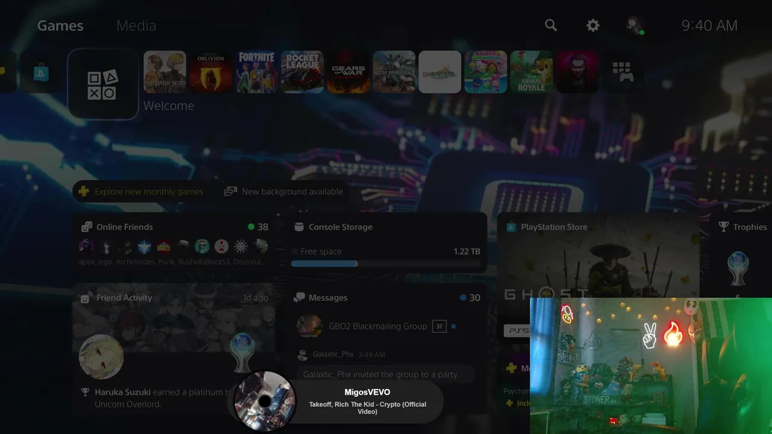The image size is (772, 434).
Task: Select the blue starburst friend avatar
Action: pos(144,246)
